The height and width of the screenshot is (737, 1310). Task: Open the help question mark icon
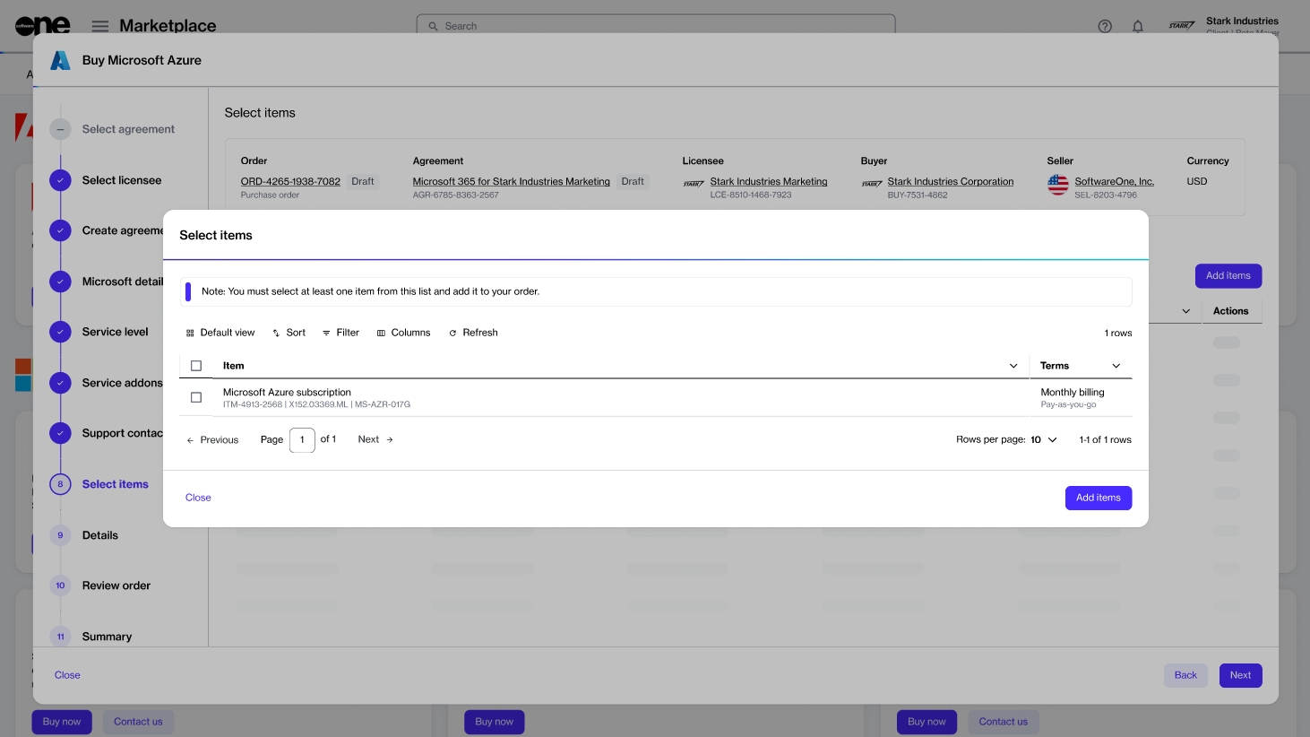(1105, 26)
